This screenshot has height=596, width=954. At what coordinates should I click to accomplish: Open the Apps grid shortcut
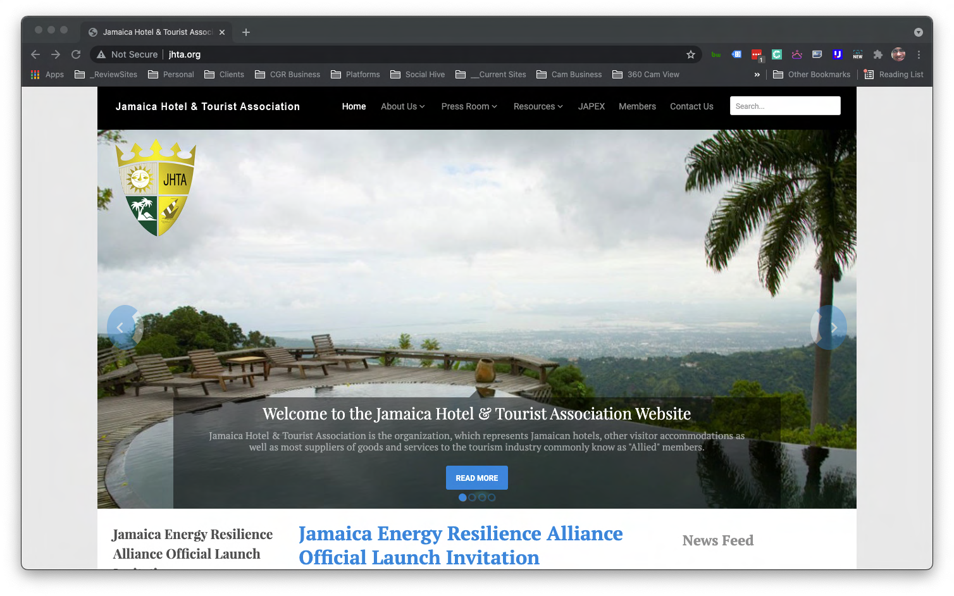pyautogui.click(x=47, y=75)
